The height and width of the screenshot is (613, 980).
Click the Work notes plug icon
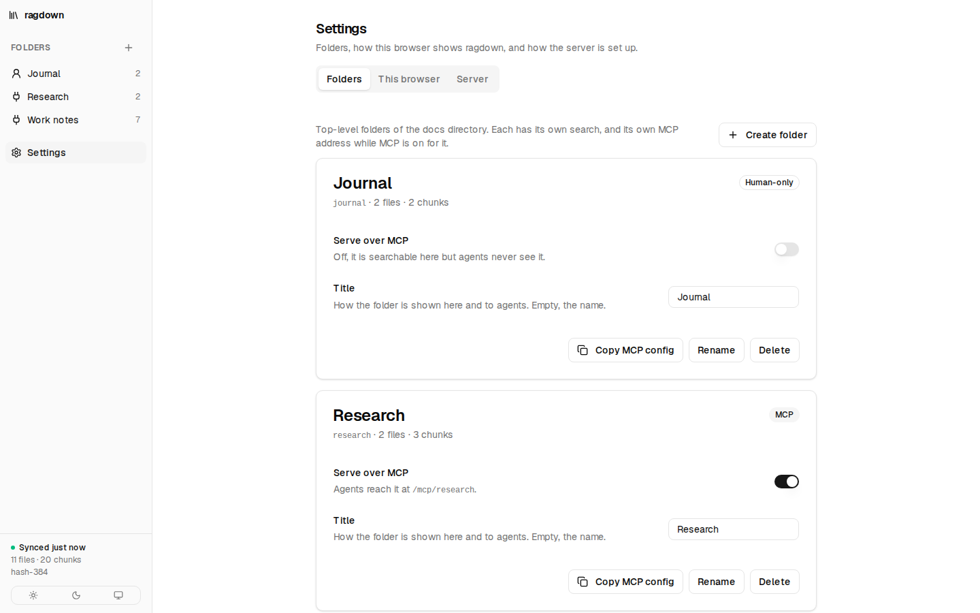point(16,120)
